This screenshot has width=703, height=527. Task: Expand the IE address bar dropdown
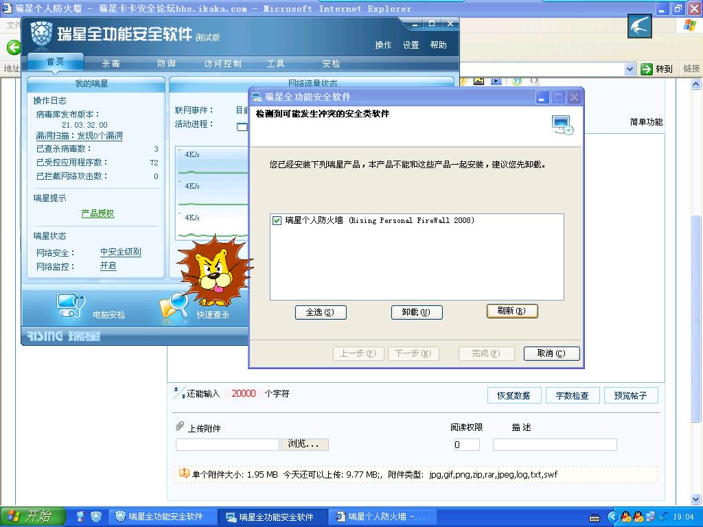(x=630, y=69)
